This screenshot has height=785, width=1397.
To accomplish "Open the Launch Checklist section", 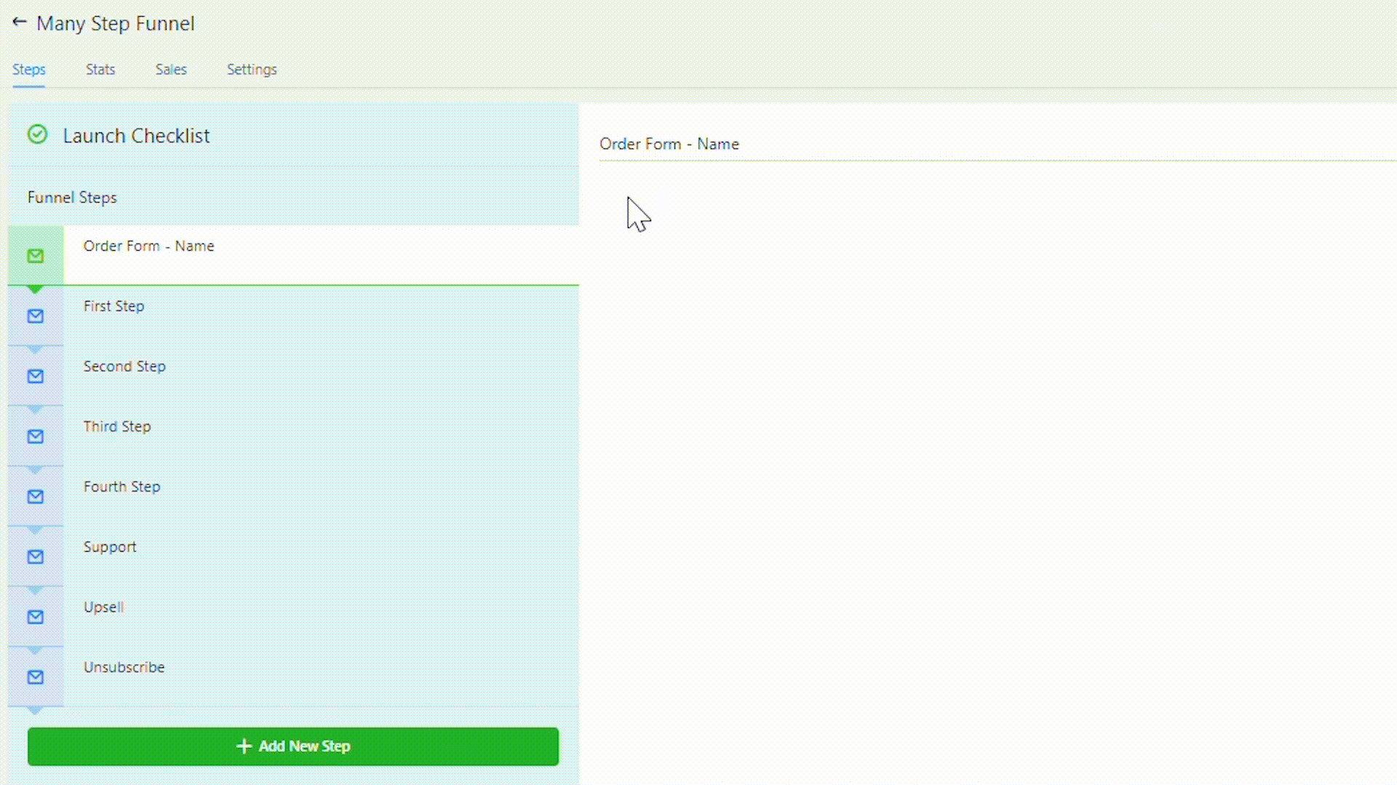I will 136,136.
